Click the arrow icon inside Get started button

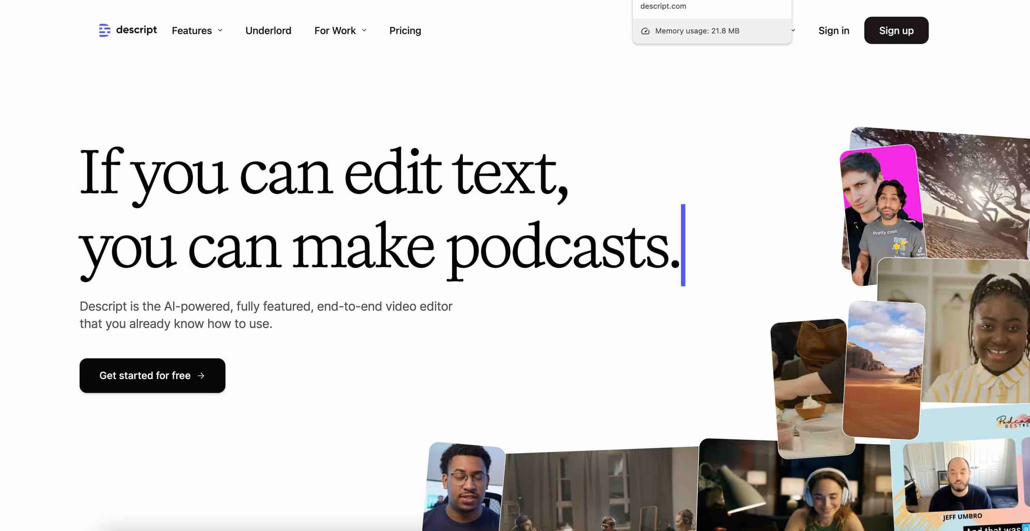point(201,376)
